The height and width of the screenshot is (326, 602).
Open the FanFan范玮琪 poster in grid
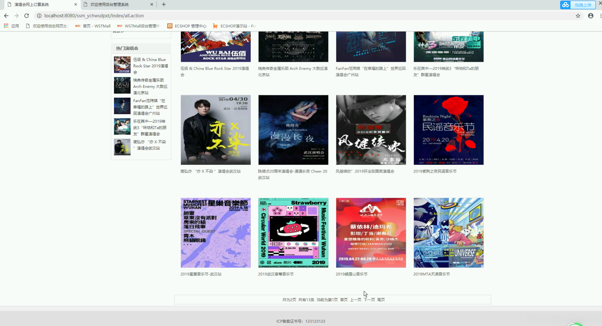point(371,46)
